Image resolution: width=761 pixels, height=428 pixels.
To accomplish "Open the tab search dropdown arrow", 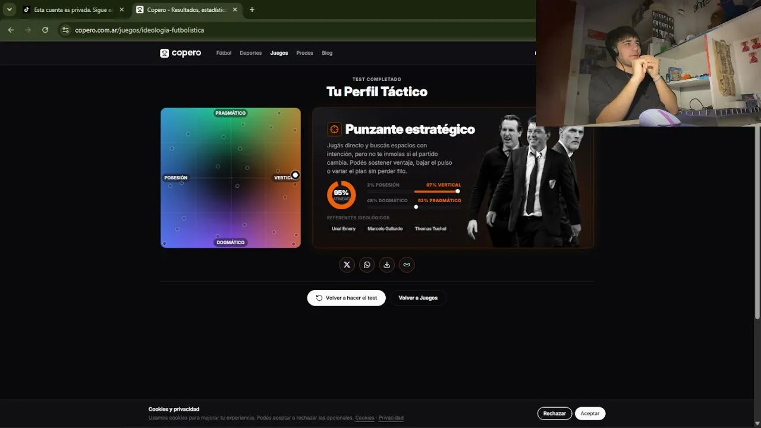I will click(x=10, y=10).
